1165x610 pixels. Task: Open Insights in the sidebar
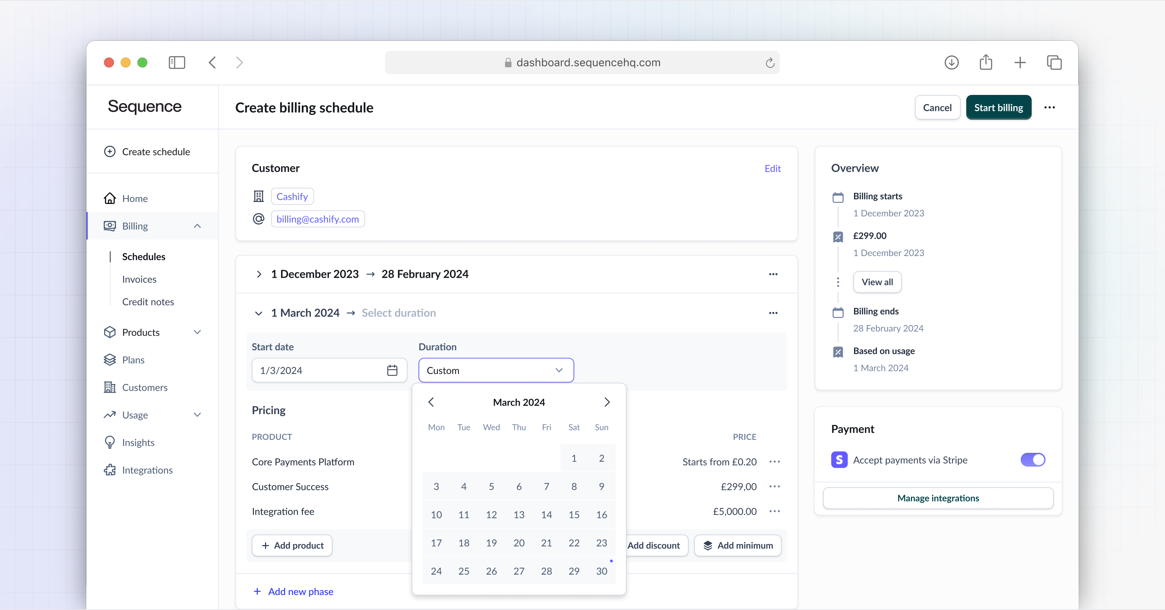[x=129, y=442]
